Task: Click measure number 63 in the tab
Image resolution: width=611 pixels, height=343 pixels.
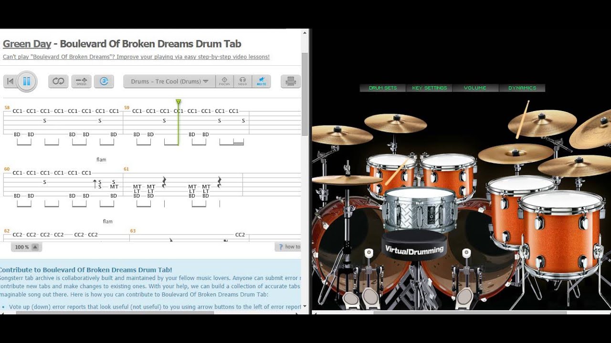Action: [x=133, y=231]
